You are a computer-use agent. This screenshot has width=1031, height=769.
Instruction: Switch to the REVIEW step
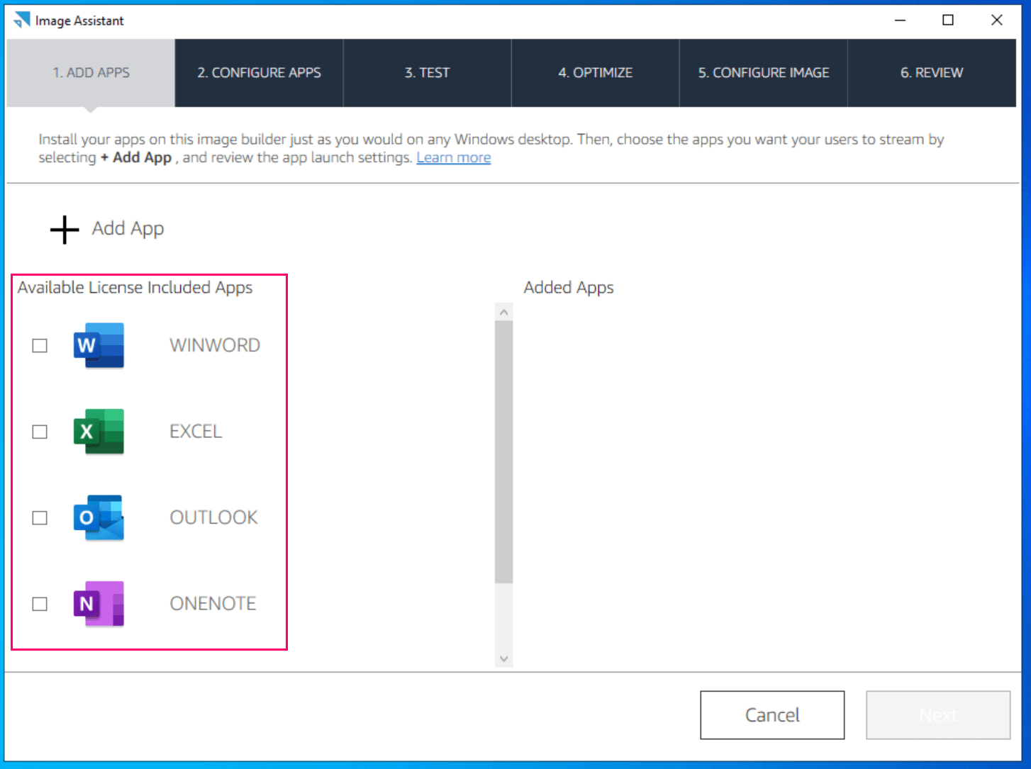[931, 72]
